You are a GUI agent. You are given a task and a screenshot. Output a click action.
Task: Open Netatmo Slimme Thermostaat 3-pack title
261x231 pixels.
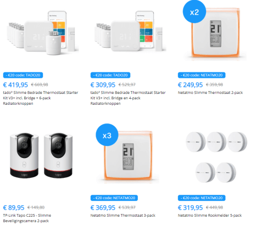pyautogui.click(x=123, y=216)
